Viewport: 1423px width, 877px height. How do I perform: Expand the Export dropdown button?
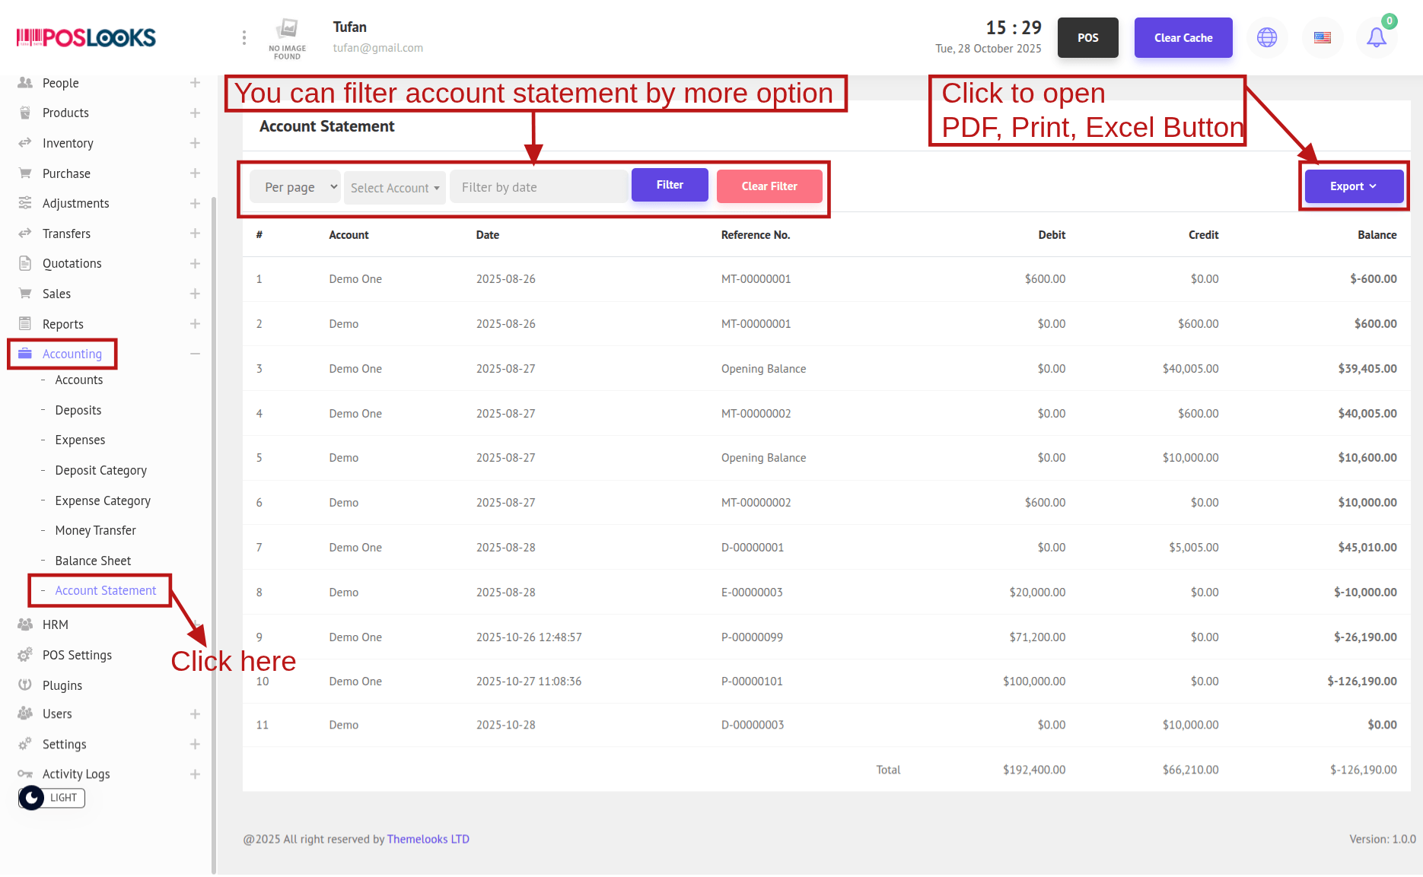coord(1353,186)
